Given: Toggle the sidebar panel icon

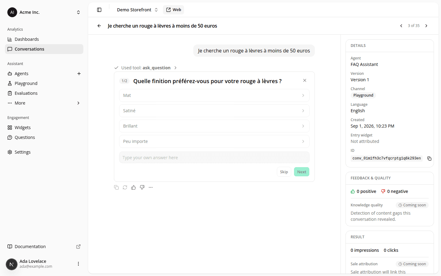Looking at the screenshot, I should (99, 10).
